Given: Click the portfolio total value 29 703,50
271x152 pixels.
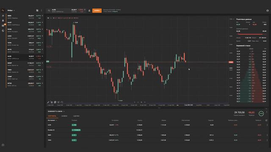Looking at the screenshot, I should coord(239,112).
